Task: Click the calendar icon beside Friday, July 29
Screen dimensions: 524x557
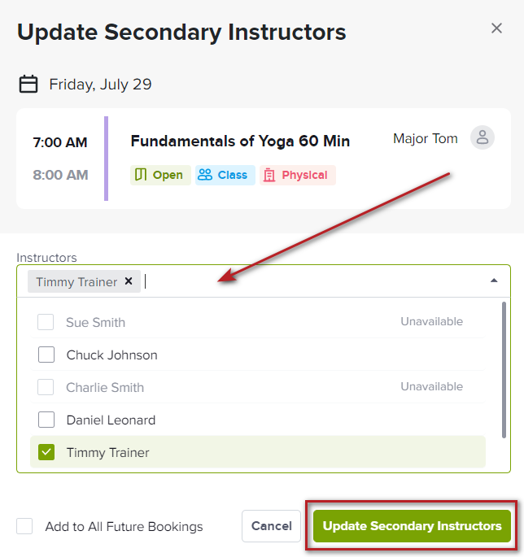Action: point(28,84)
